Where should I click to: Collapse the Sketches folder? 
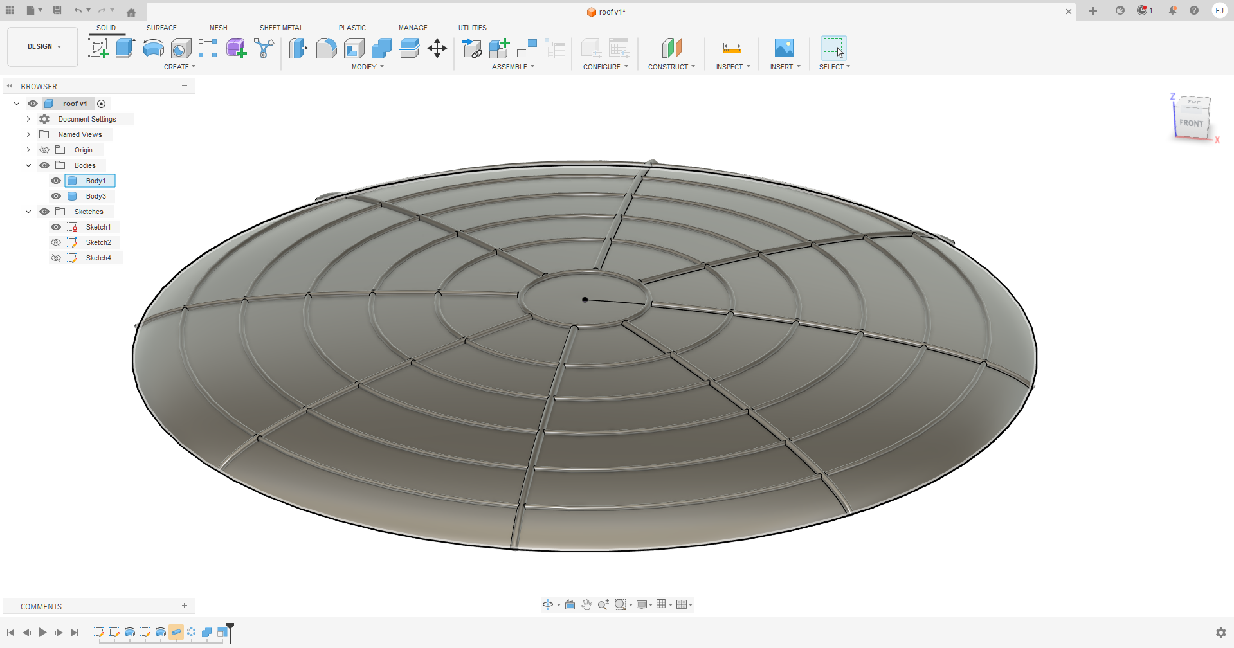click(28, 212)
